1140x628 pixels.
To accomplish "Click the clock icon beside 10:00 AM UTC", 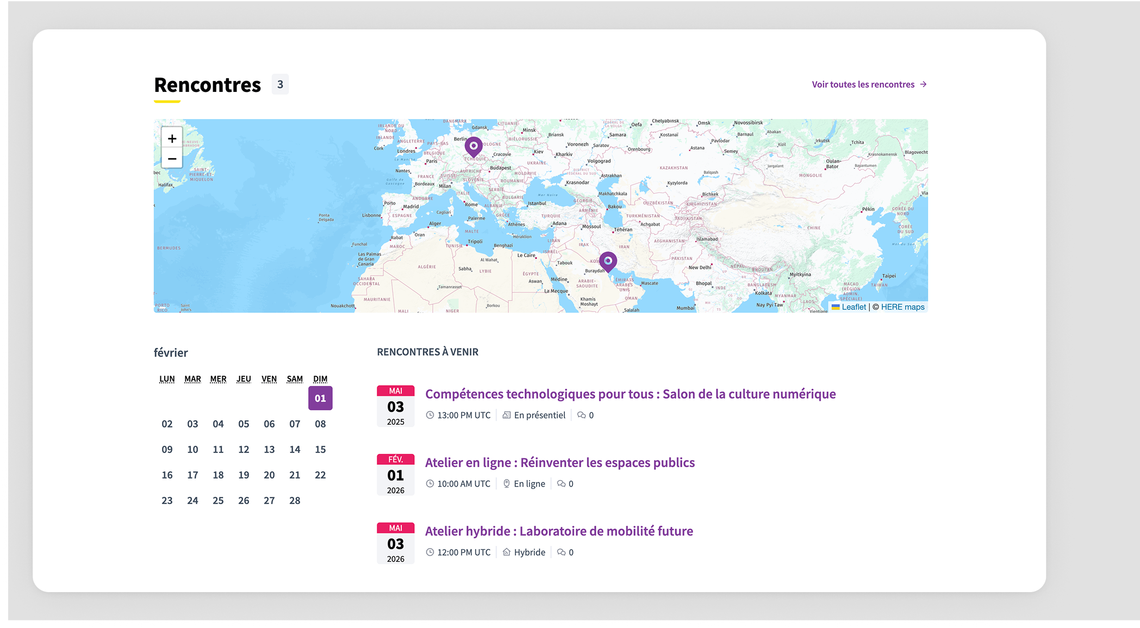I will tap(429, 483).
